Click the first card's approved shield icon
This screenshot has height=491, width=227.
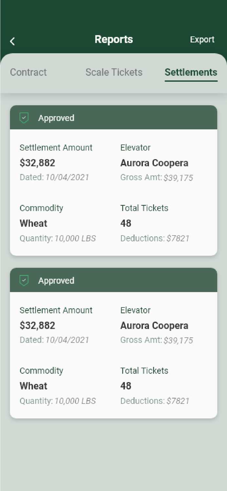(x=24, y=118)
